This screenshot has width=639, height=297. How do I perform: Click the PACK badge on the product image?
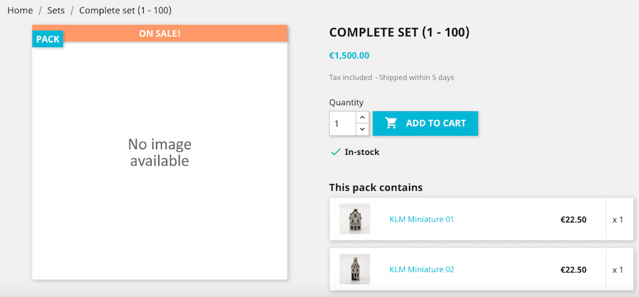pyautogui.click(x=48, y=39)
